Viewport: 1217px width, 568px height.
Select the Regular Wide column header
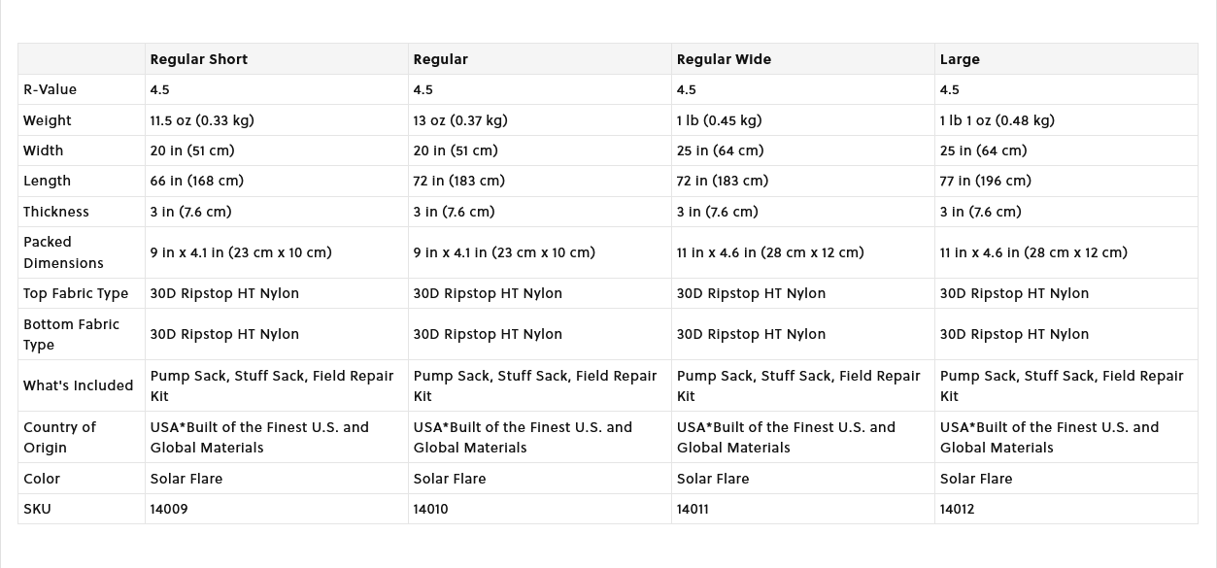click(x=724, y=59)
